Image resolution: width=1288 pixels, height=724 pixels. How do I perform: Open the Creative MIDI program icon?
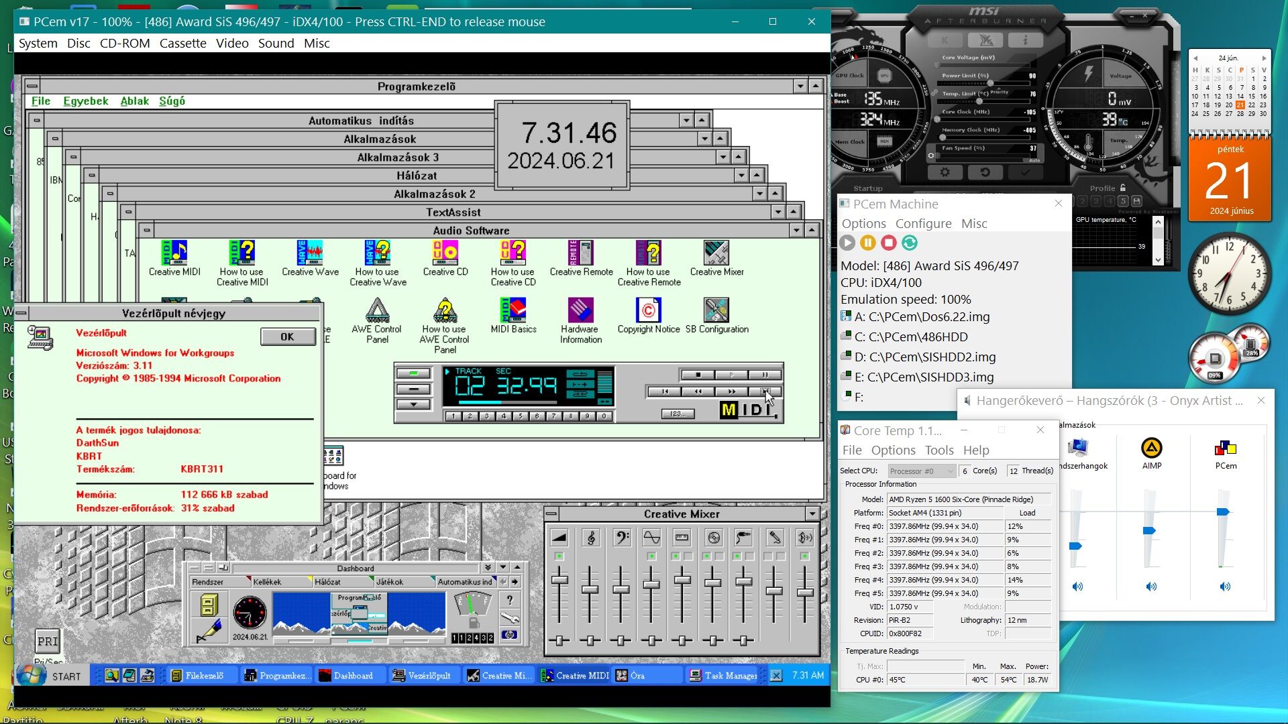pos(174,258)
